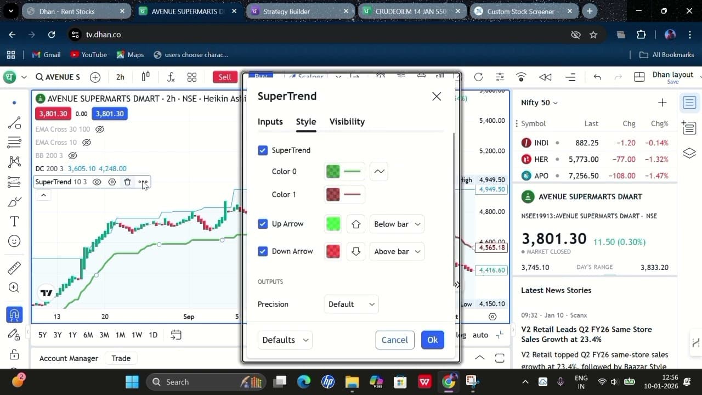Click the Ok button
This screenshot has width=702, height=395.
coord(433,340)
